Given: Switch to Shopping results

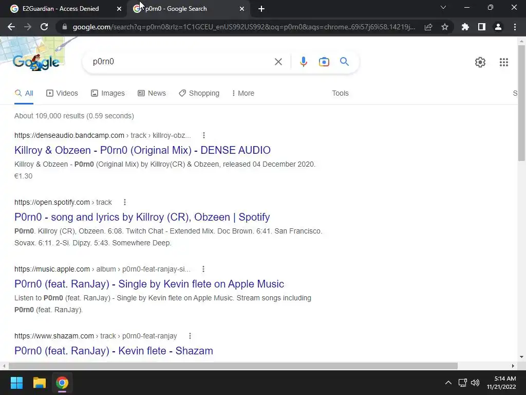Looking at the screenshot, I should tap(199, 94).
